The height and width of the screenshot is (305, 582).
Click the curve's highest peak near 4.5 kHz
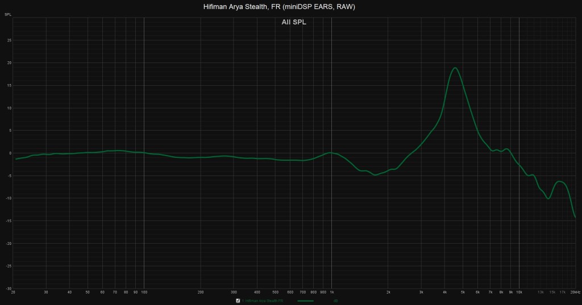pyautogui.click(x=455, y=68)
